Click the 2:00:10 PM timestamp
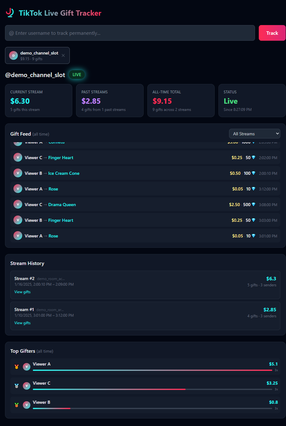 tap(268, 173)
